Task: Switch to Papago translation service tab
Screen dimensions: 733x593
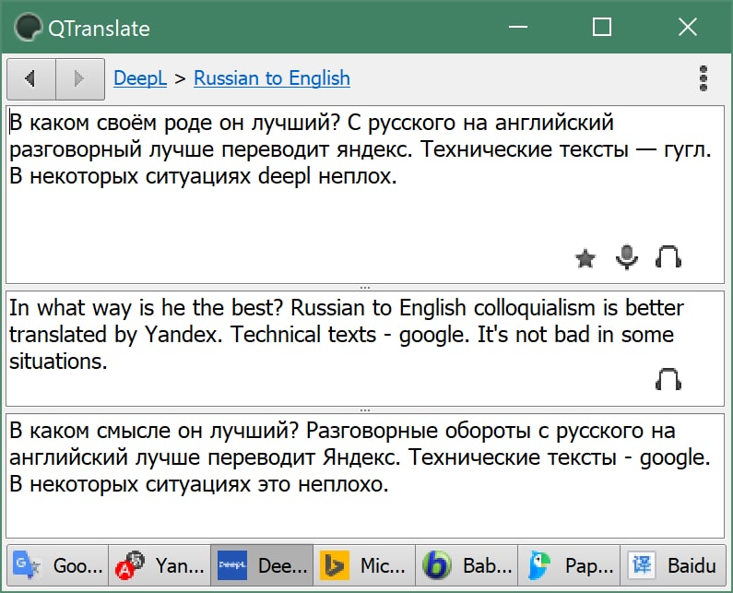Action: tap(569, 565)
